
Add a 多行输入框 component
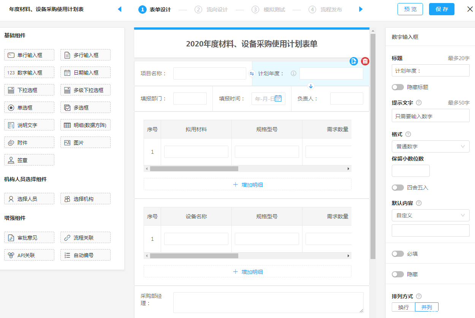coord(85,55)
